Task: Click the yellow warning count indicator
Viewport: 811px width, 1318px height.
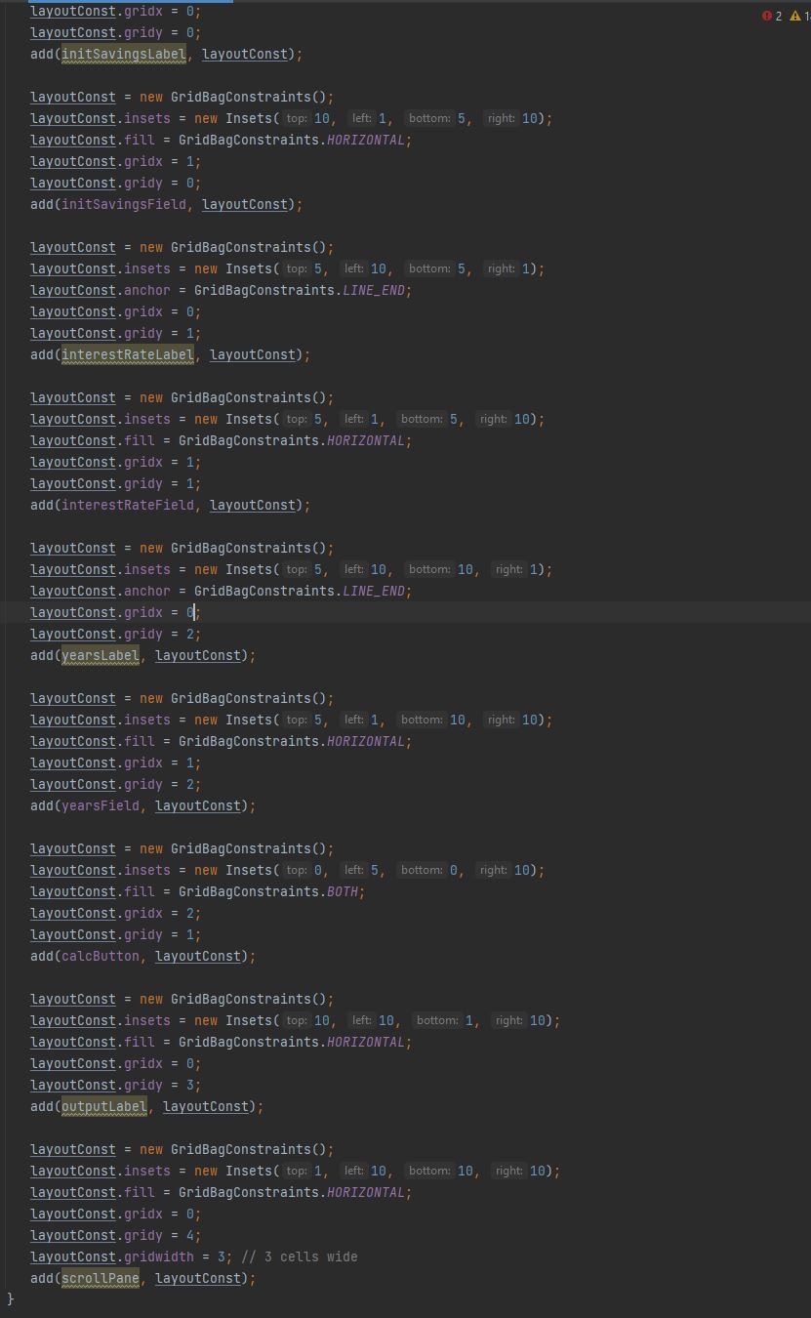Action: pyautogui.click(x=797, y=17)
